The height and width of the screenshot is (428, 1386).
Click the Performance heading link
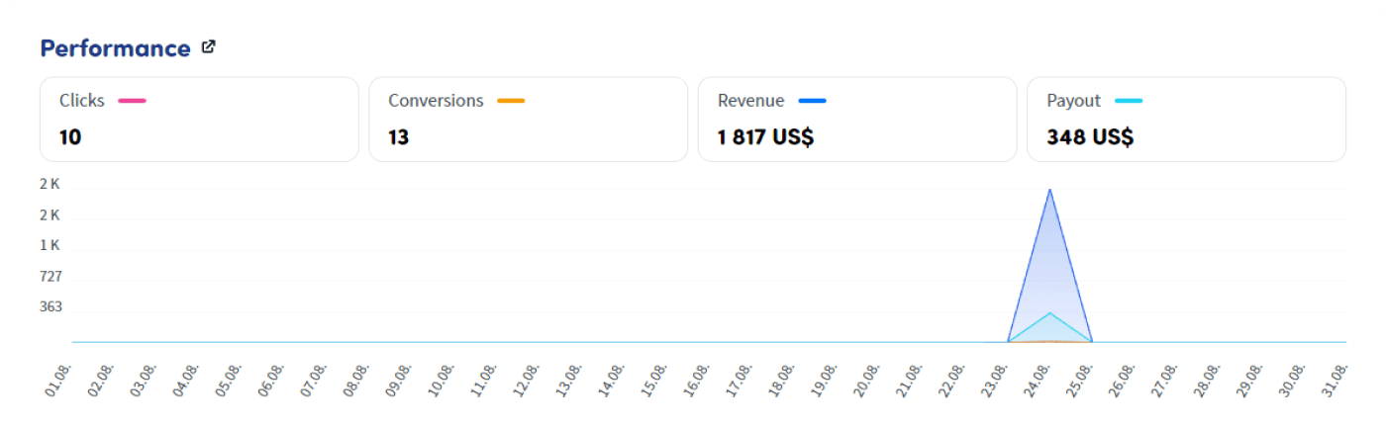[115, 47]
